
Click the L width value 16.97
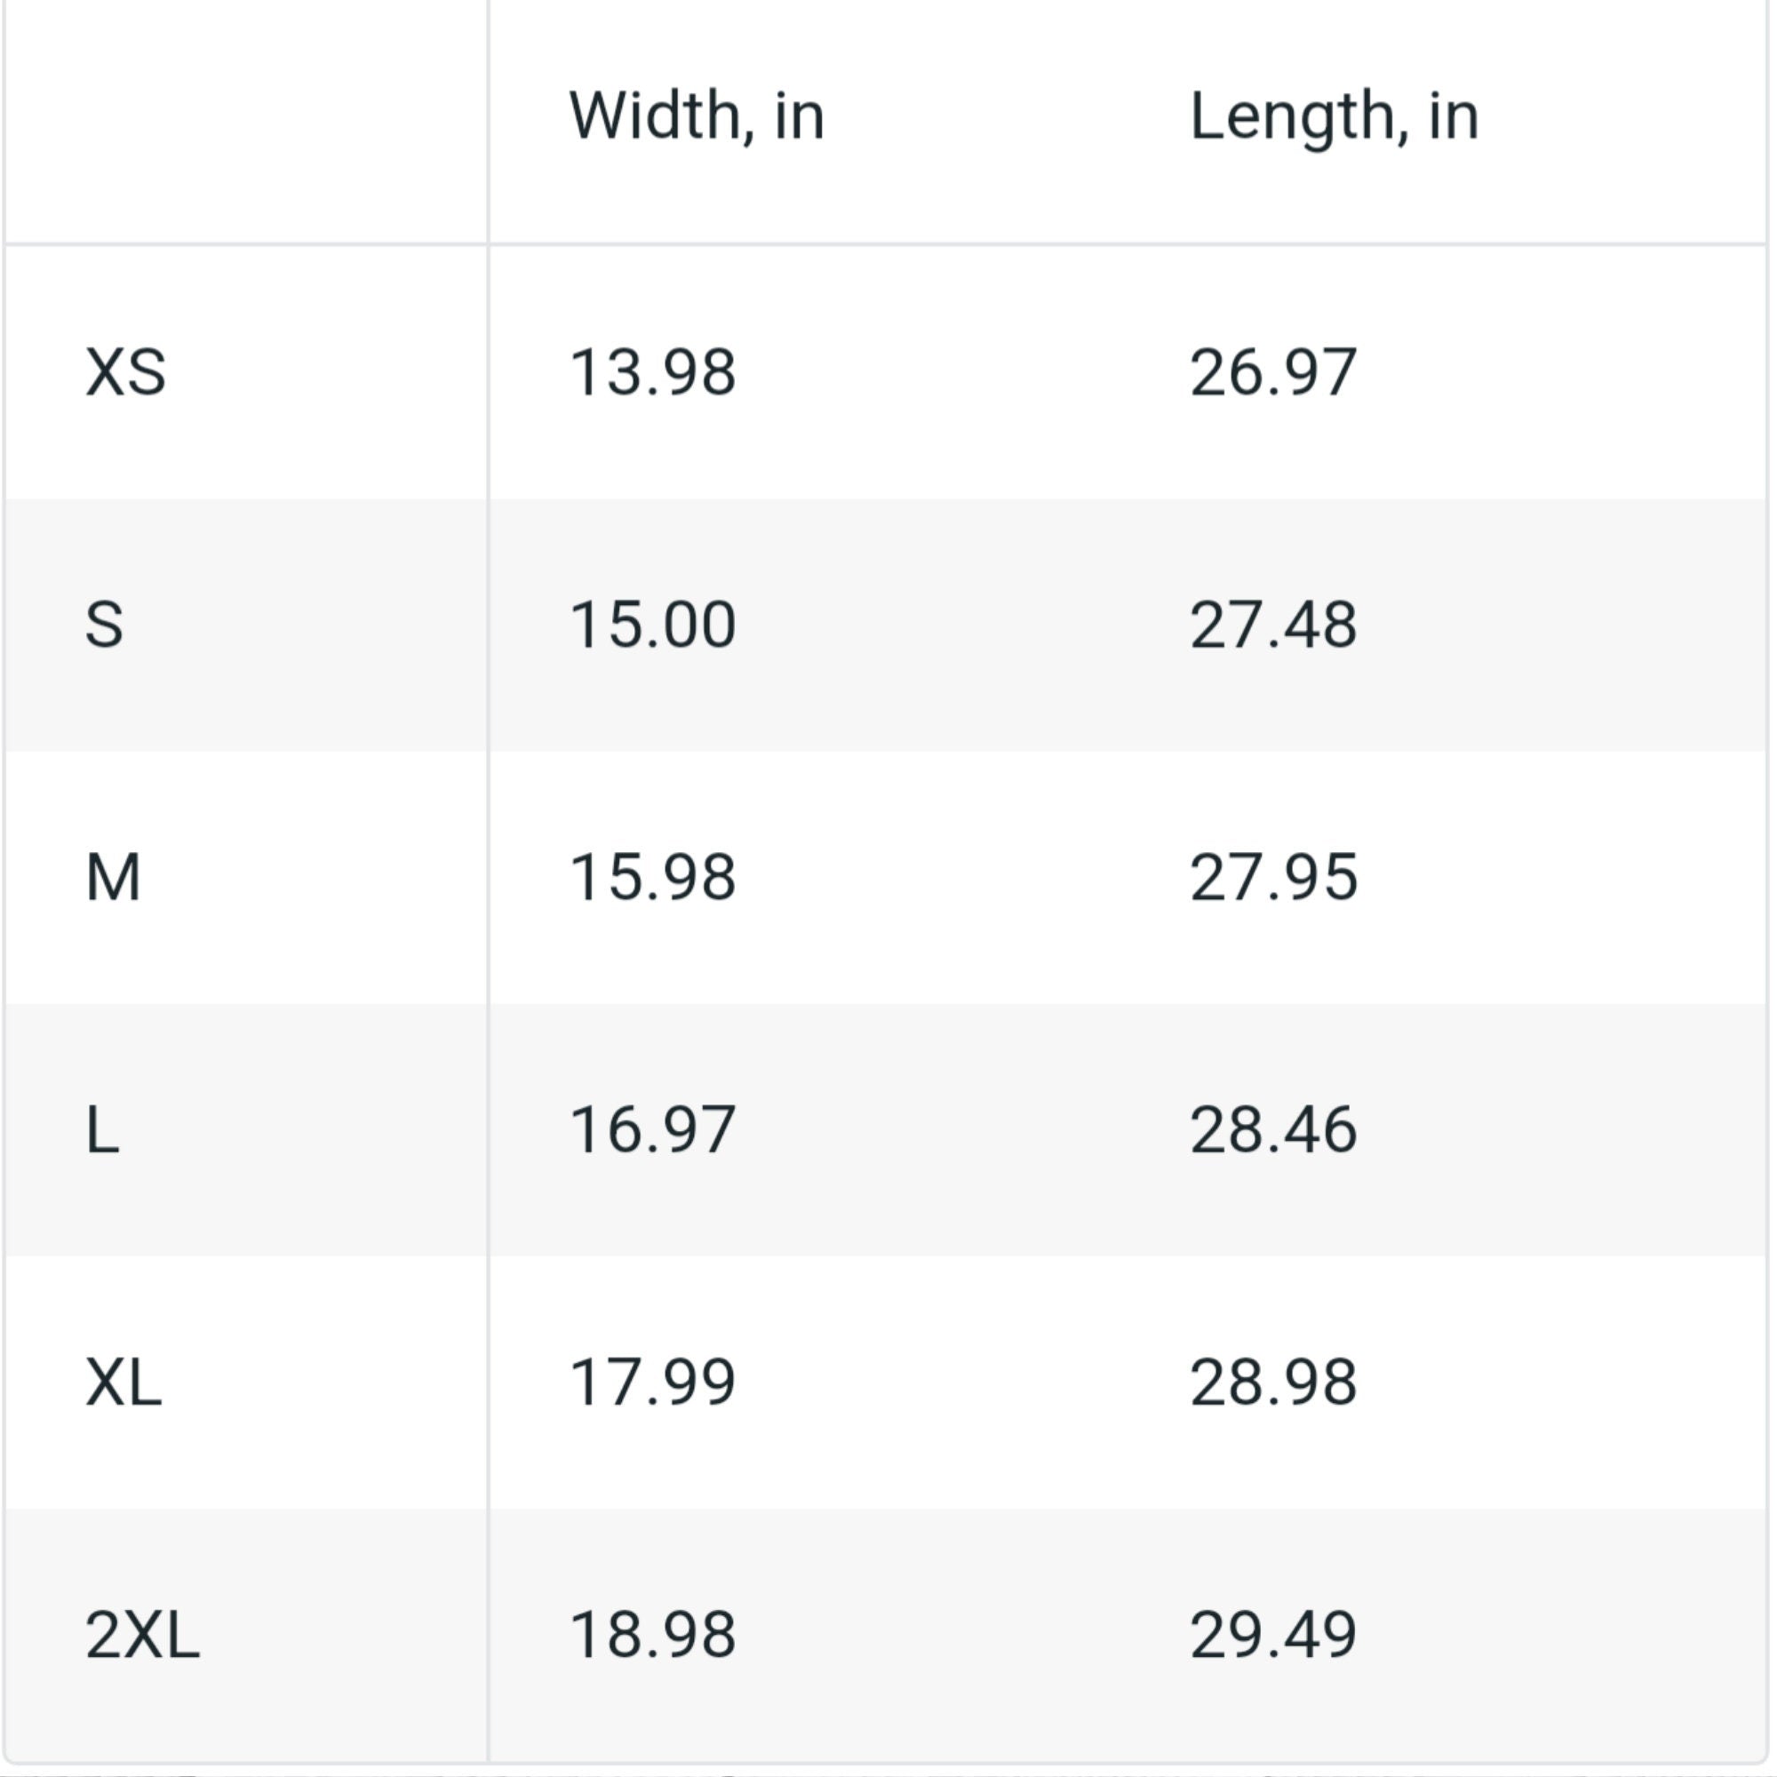click(x=653, y=1129)
